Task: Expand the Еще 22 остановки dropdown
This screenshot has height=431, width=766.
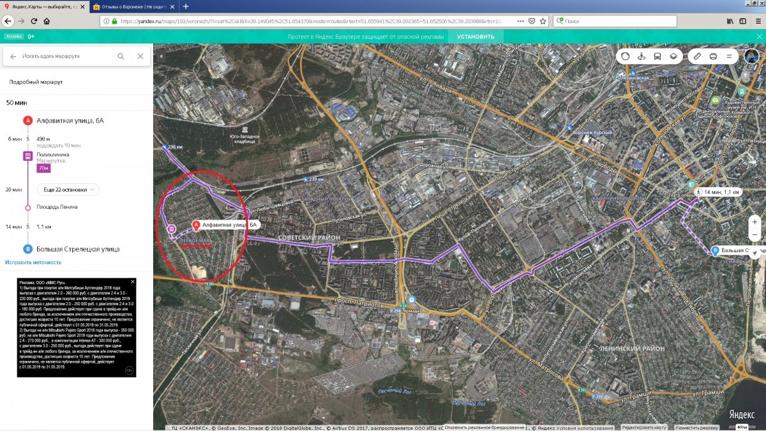Action: [x=68, y=190]
